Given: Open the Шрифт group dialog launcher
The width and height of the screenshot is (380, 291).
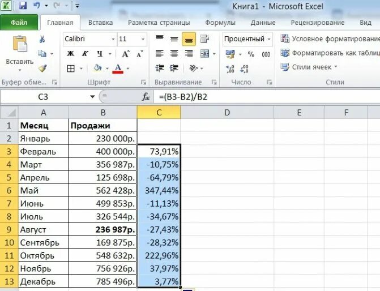Looking at the screenshot, I should pos(143,83).
